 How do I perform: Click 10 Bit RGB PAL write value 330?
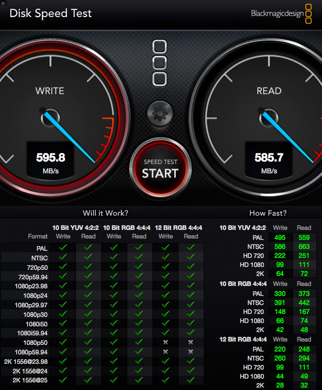(x=280, y=294)
